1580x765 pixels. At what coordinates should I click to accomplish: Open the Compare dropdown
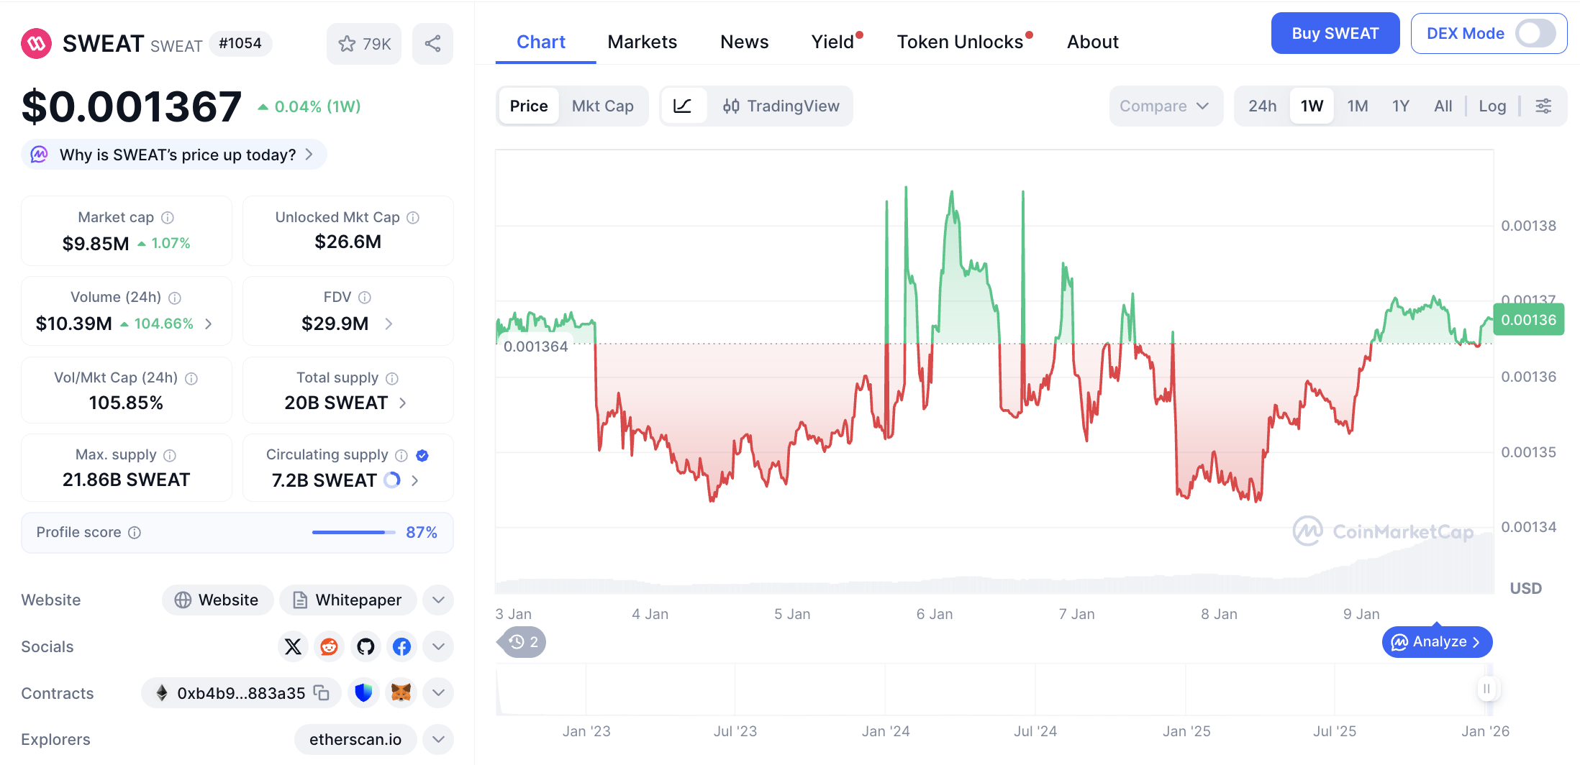tap(1164, 106)
